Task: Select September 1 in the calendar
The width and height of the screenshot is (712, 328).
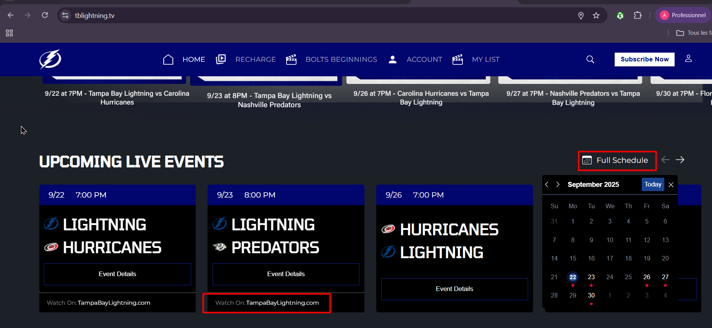Action: [x=573, y=222]
